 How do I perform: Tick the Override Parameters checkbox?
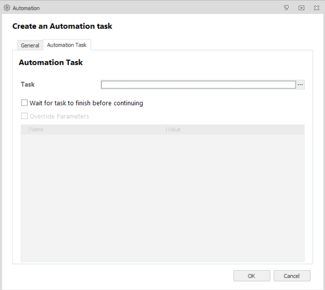[24, 116]
